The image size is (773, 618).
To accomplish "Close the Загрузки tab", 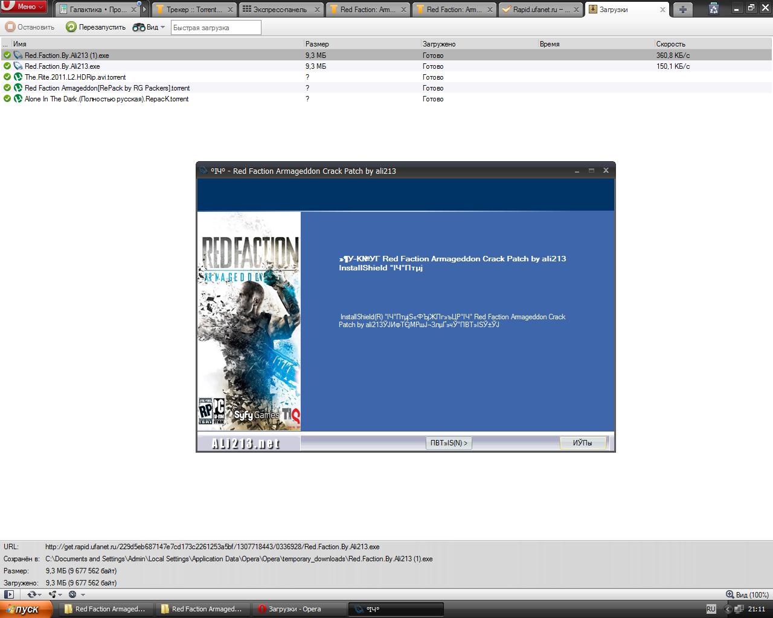I will click(x=662, y=10).
